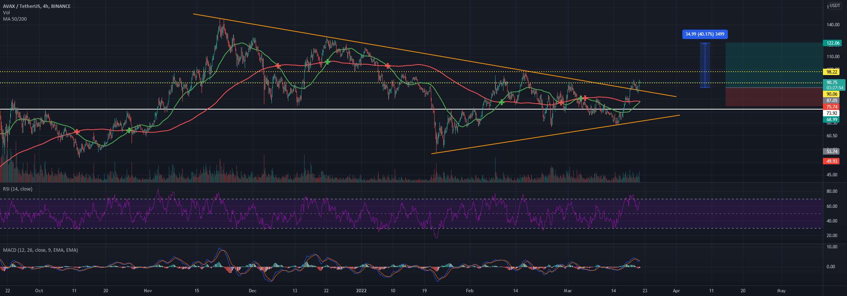Click the 2022 label on time axis
This screenshot has height=296, width=847.
[x=361, y=291]
